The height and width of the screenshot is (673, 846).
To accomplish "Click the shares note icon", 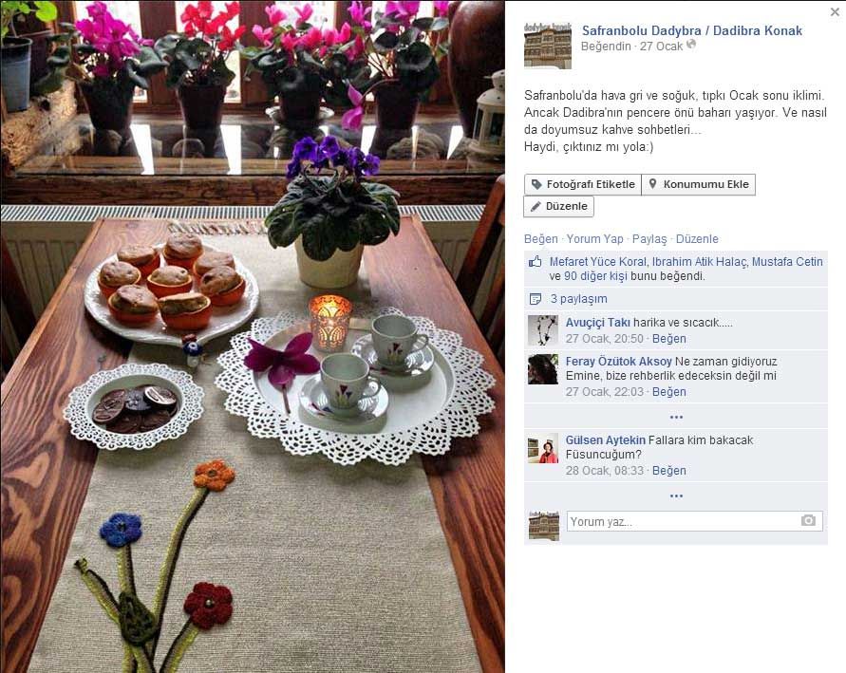I will click(536, 299).
